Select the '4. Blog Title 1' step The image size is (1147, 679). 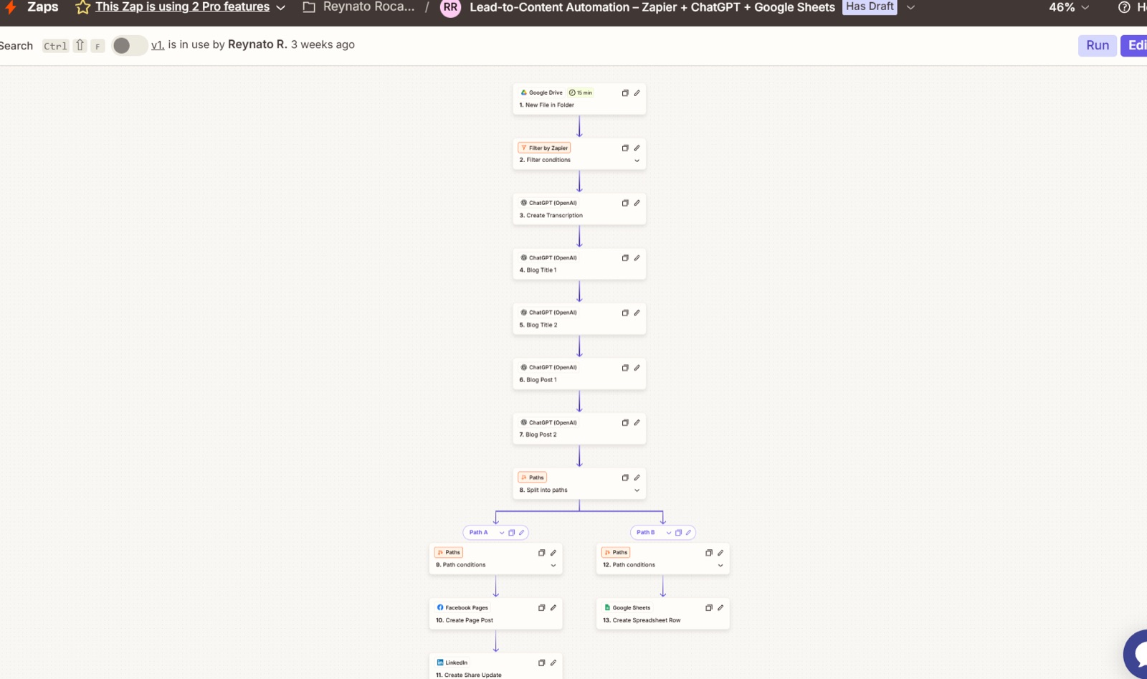[x=579, y=264]
